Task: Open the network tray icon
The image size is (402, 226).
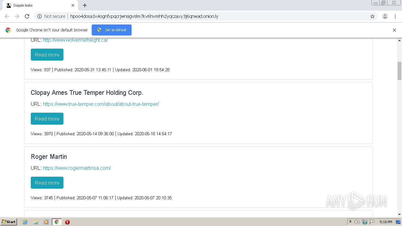Action: pyautogui.click(x=365, y=222)
